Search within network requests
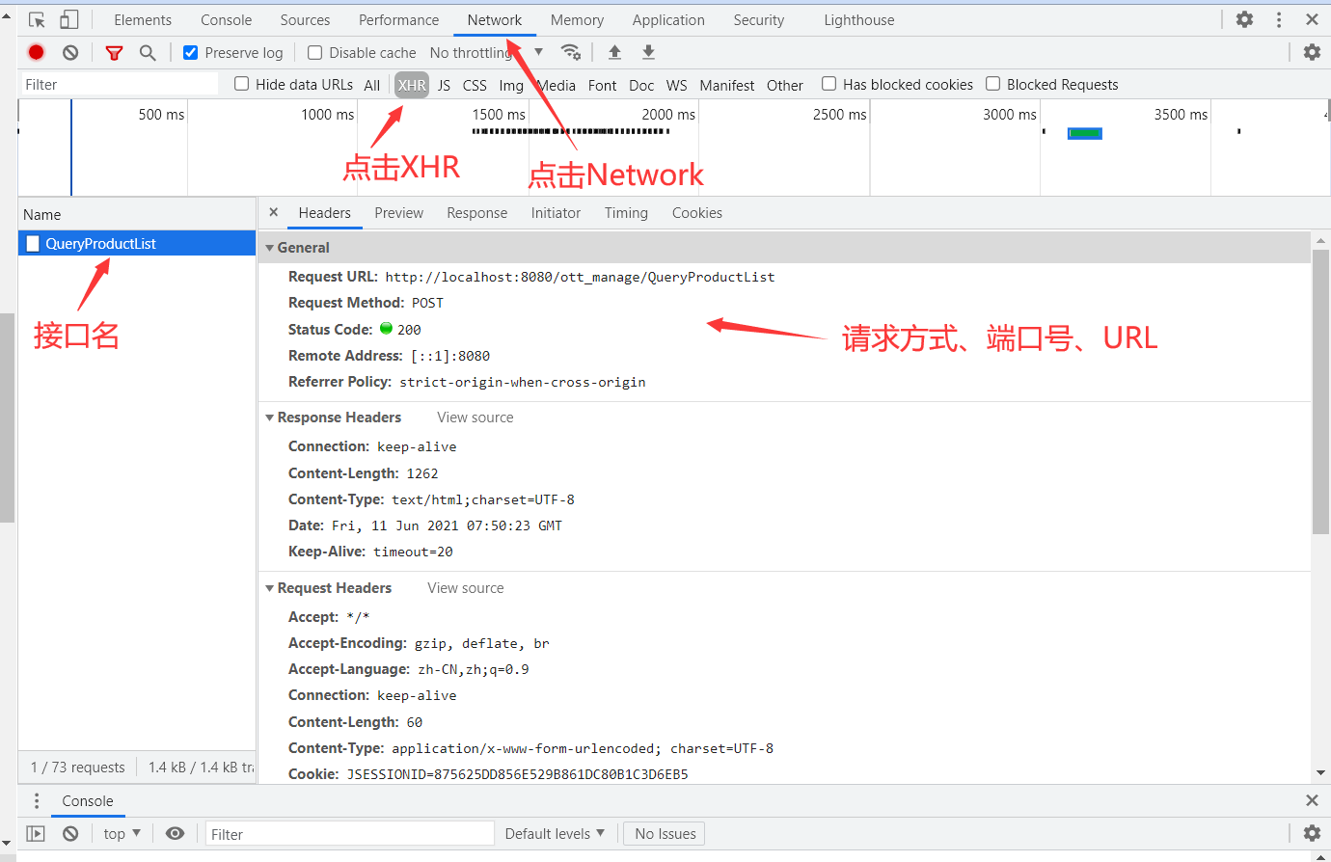Image resolution: width=1331 pixels, height=862 pixels. [148, 52]
